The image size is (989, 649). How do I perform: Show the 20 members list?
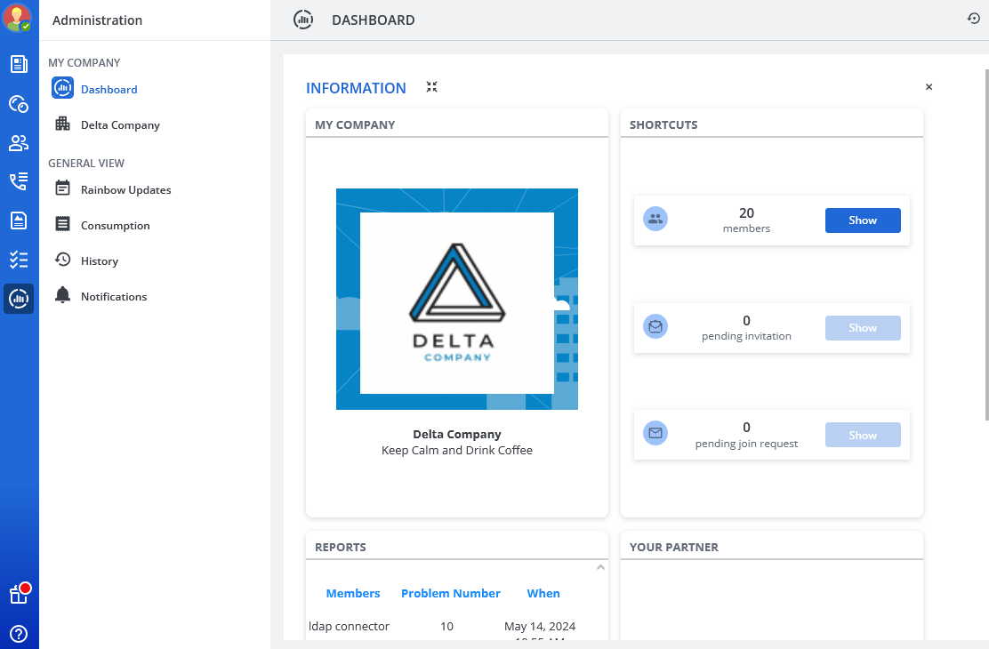(x=862, y=220)
